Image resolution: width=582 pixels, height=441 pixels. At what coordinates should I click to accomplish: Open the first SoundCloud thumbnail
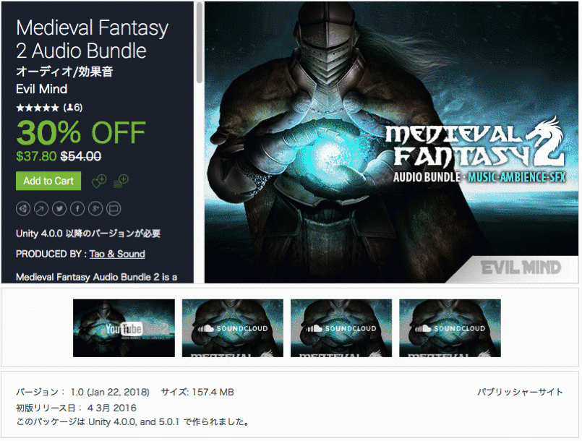233,328
